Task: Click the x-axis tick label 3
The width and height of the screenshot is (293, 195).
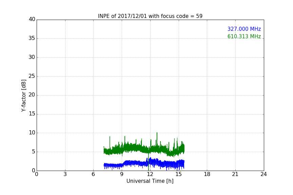Action: pyautogui.click(x=65, y=174)
